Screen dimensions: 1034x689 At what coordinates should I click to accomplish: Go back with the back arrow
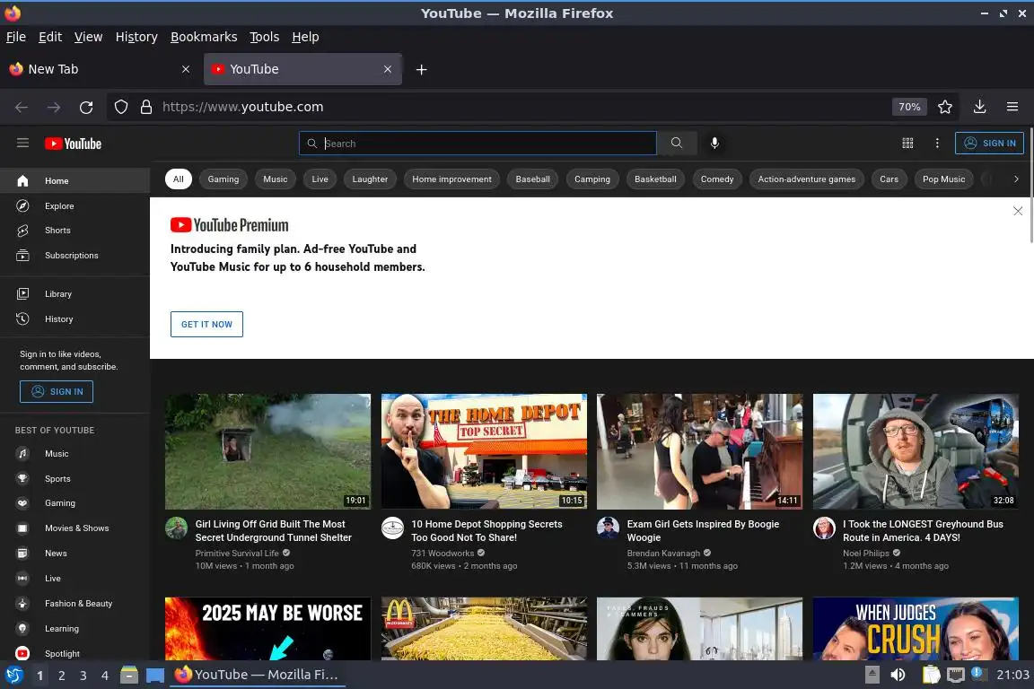point(22,107)
